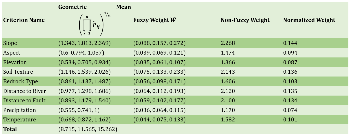Click the Criterion Name column header

click(24, 20)
